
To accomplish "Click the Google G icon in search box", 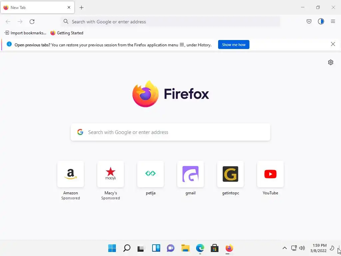I will [x=80, y=132].
